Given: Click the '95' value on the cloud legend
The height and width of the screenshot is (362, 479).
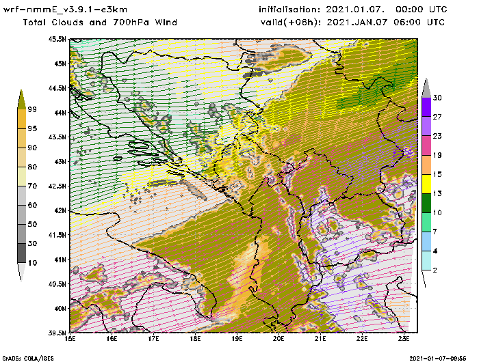Looking at the screenshot, I should point(32,128).
